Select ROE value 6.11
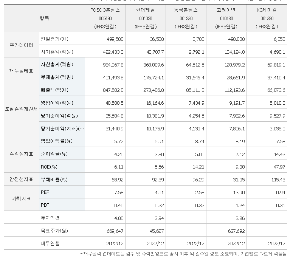 119,167
